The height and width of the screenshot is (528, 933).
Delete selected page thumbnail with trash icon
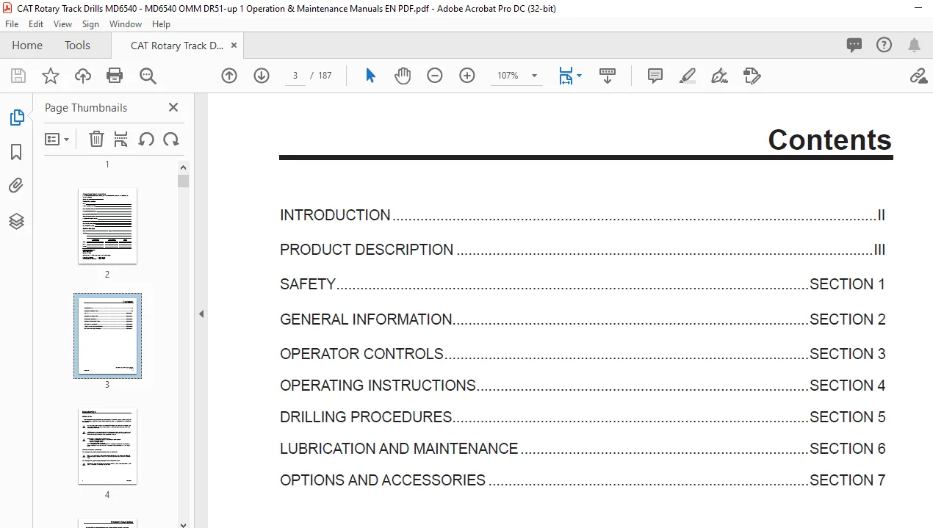(x=96, y=139)
